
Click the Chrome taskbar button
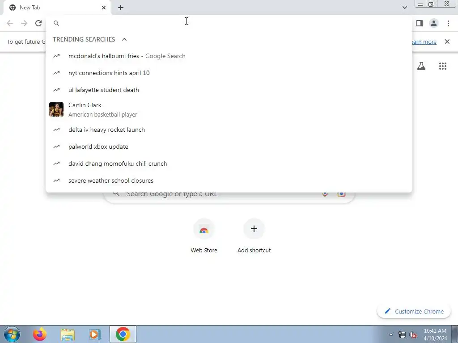coord(123,334)
